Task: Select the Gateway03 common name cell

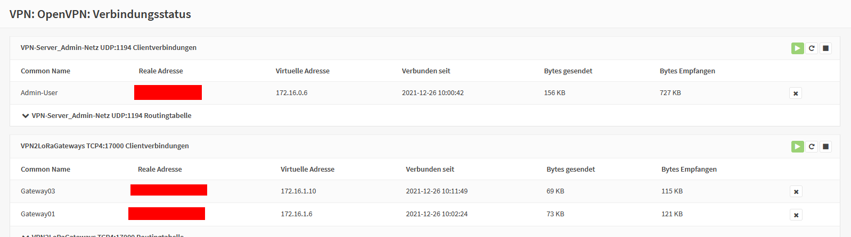Action: coord(38,191)
